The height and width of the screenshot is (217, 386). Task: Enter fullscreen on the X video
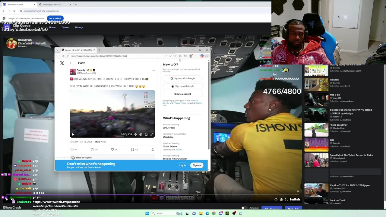[152, 134]
